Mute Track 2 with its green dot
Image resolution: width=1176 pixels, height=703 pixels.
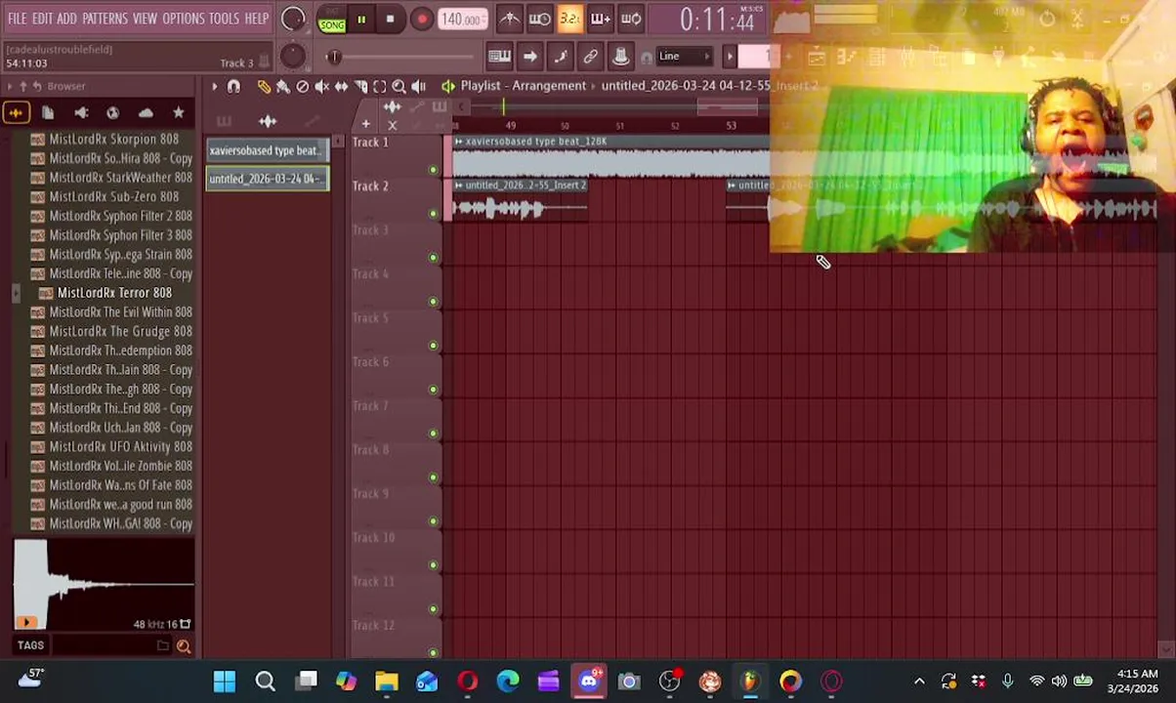(433, 214)
